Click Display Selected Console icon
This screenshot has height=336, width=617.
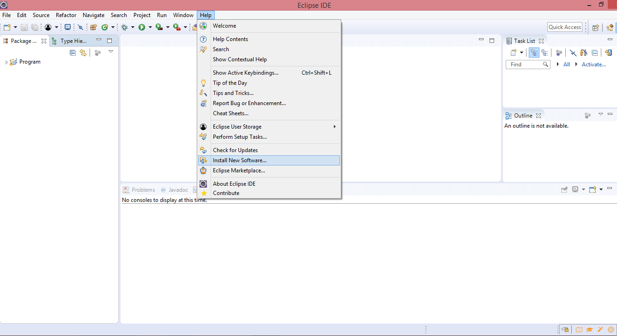tap(575, 189)
